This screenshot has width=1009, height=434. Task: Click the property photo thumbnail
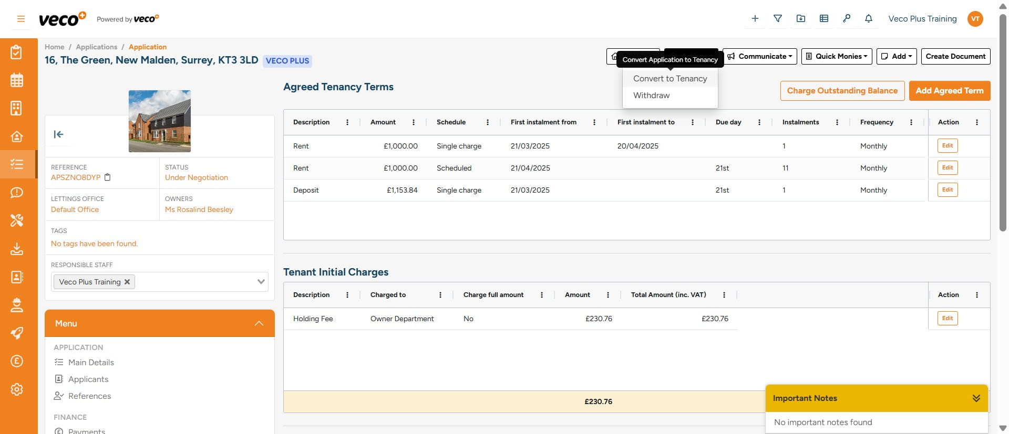point(160,121)
